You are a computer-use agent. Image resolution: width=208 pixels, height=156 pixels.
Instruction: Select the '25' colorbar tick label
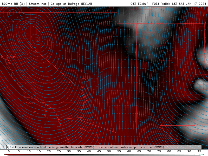(x=59, y=151)
